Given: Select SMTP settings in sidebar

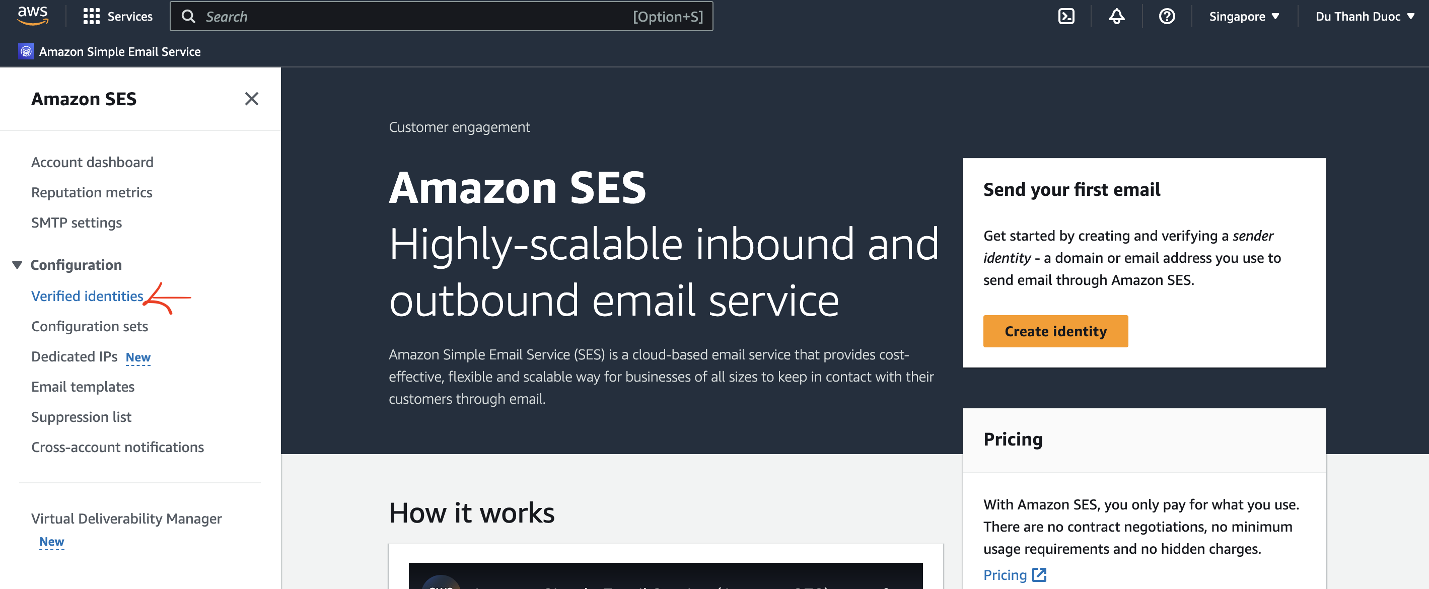Looking at the screenshot, I should point(77,223).
